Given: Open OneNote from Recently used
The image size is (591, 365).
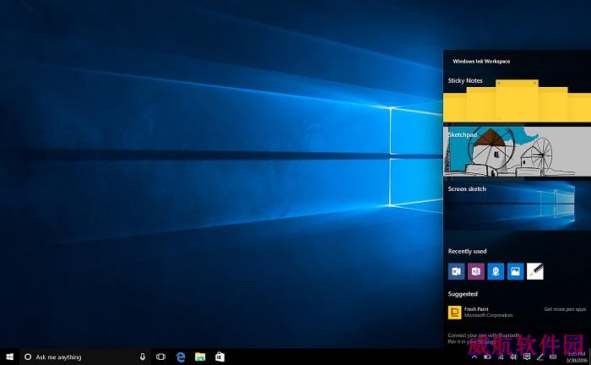Looking at the screenshot, I should pos(476,271).
